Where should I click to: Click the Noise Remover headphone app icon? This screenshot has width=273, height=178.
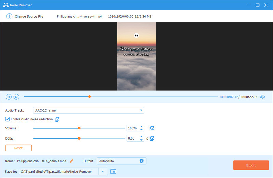6,5
